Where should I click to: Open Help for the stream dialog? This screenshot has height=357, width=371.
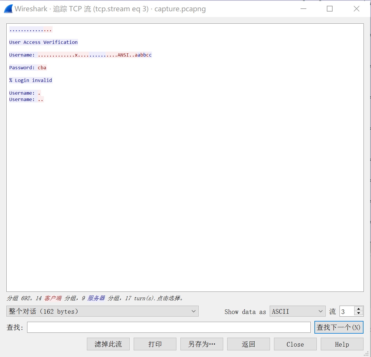coord(342,344)
